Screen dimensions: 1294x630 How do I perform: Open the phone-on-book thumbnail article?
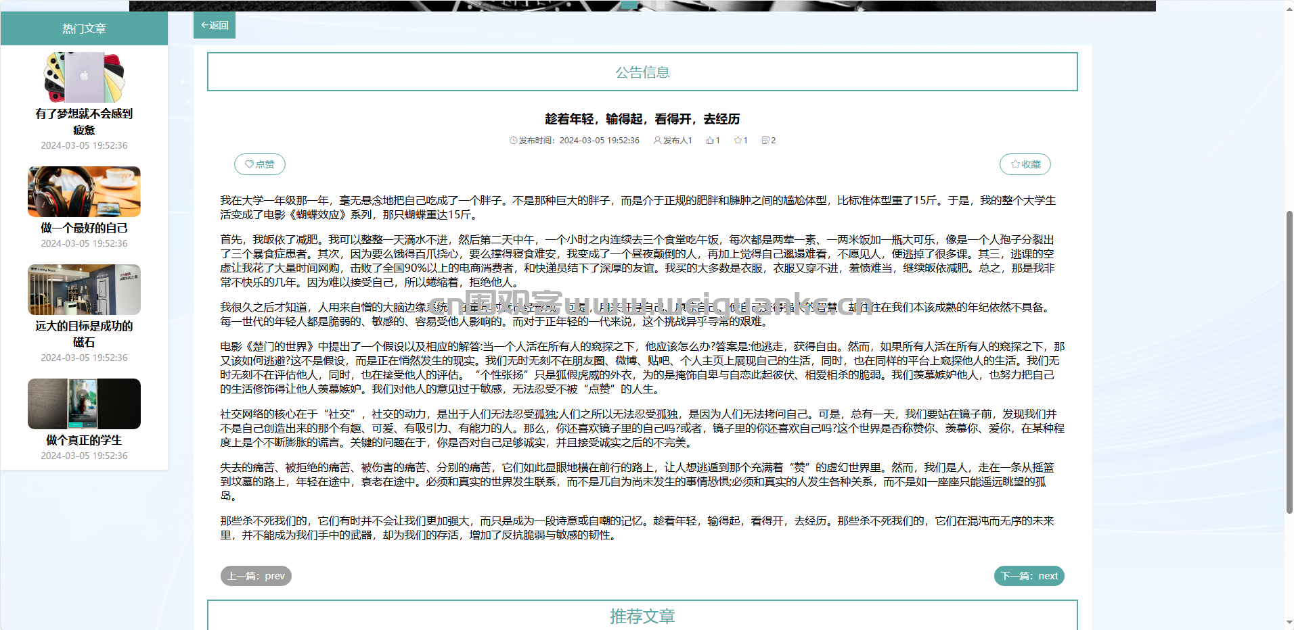pos(84,404)
